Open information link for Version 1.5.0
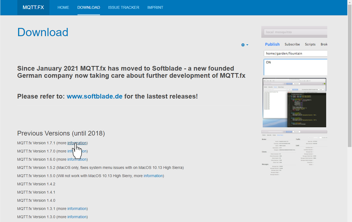 point(153,176)
